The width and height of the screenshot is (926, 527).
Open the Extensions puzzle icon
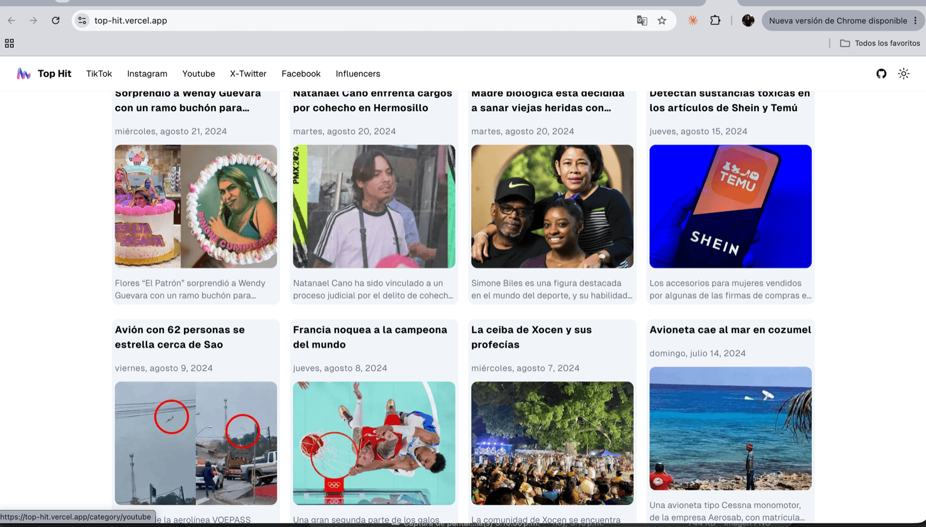coord(715,20)
